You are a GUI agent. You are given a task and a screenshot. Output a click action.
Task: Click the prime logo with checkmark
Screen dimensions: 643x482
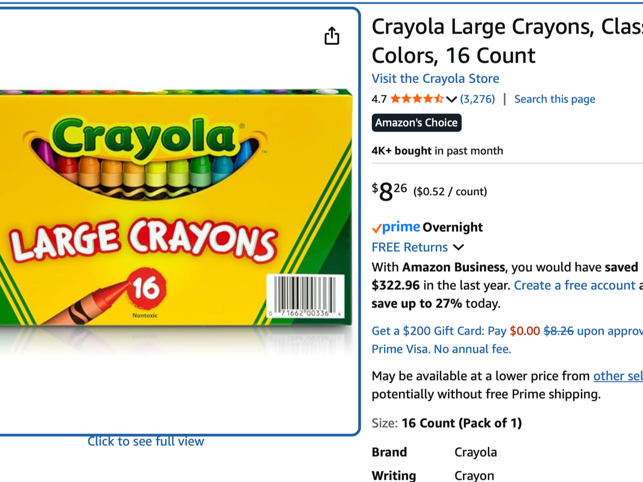click(x=396, y=227)
